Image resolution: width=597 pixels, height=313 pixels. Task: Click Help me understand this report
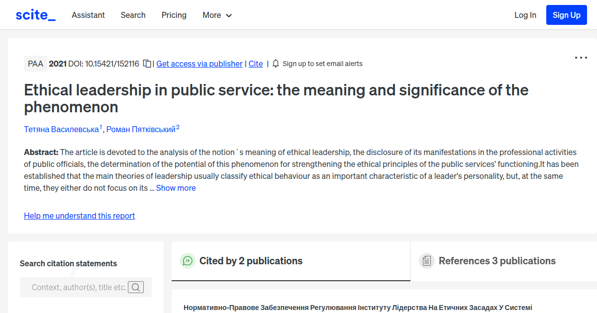point(79,216)
